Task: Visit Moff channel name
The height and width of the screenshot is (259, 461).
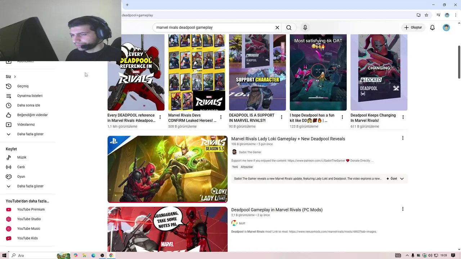Action: tap(242, 223)
